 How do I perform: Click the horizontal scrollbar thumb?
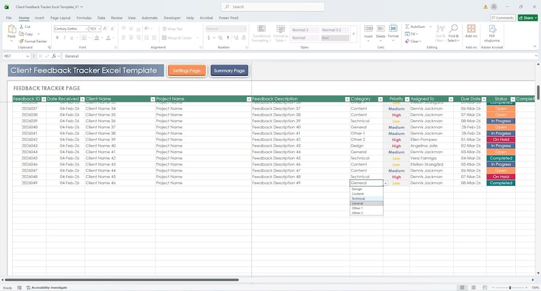(121, 279)
